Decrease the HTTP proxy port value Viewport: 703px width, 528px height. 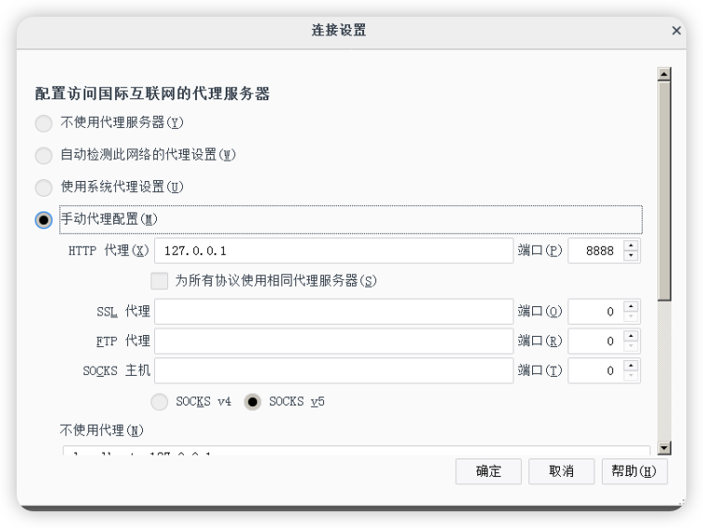click(x=631, y=256)
